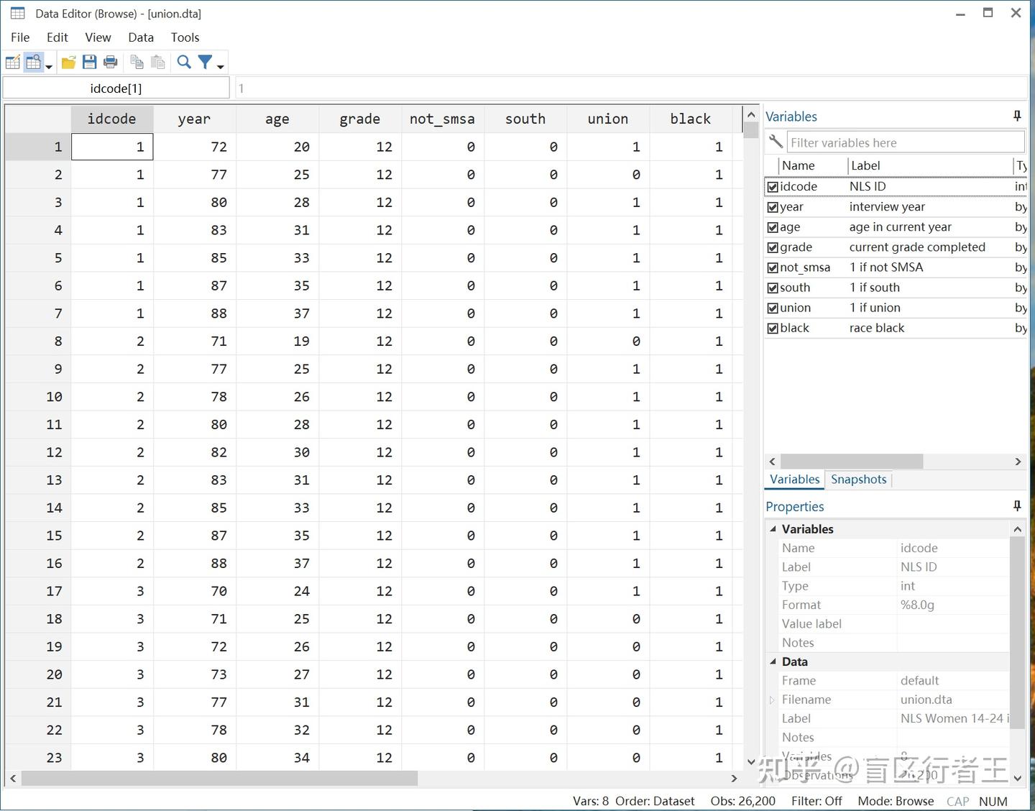Screen dimensions: 1035x811
Task: Collapse the Variables properties group
Action: click(773, 529)
